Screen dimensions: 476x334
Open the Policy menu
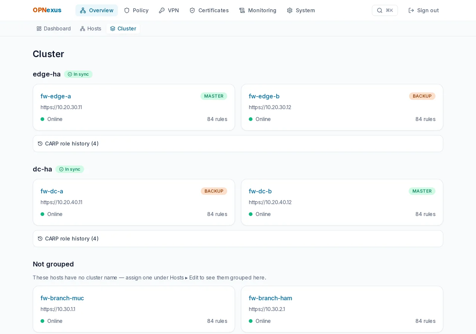pos(136,10)
